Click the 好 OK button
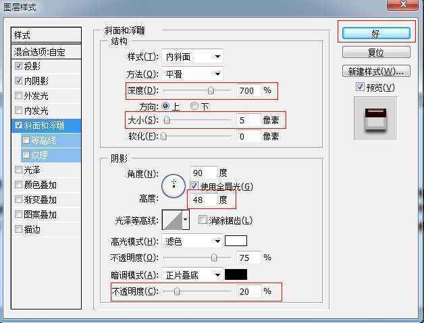Image resolution: width=424 pixels, height=323 pixels. (x=376, y=34)
